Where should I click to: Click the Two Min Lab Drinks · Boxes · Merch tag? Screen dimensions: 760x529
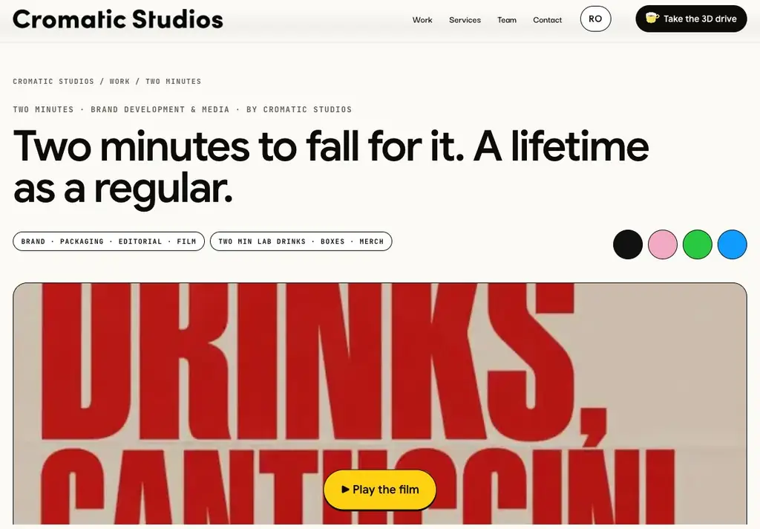(301, 241)
